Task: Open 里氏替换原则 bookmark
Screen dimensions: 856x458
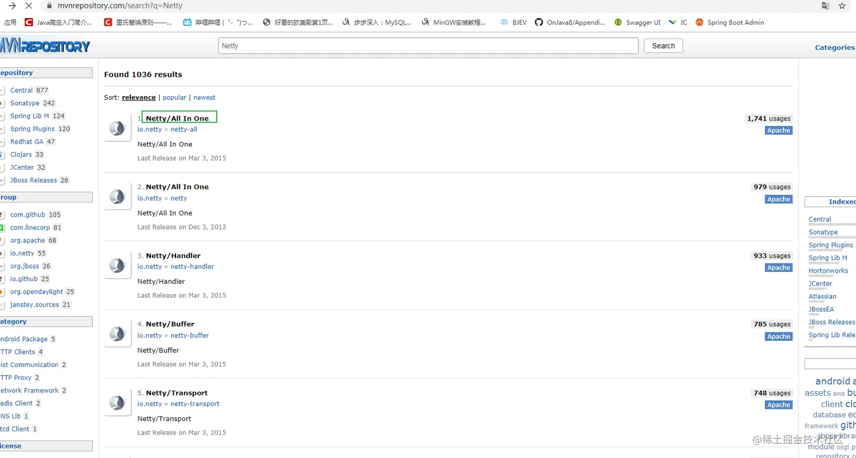Action: pyautogui.click(x=138, y=23)
